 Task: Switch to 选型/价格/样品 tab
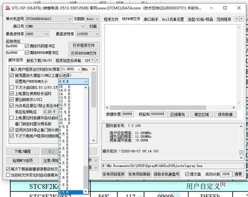(x=200, y=19)
